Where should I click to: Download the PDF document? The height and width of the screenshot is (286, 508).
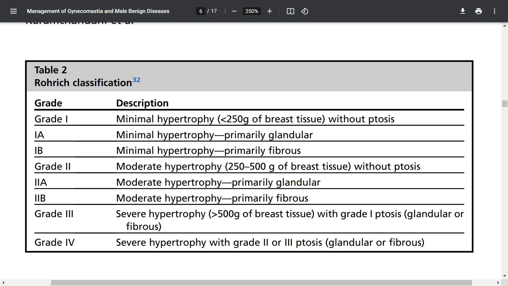(x=462, y=11)
